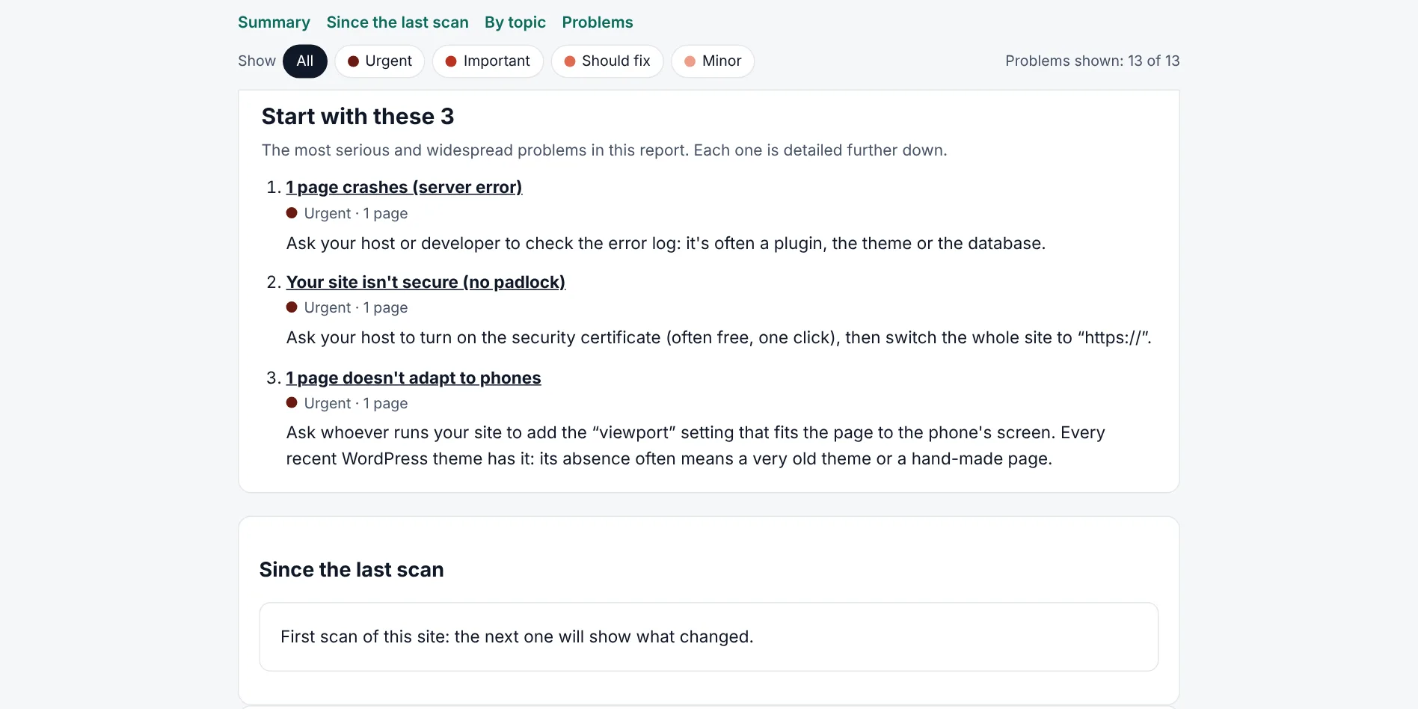Click the error log advice text
This screenshot has width=1418, height=709.
pyautogui.click(x=666, y=243)
